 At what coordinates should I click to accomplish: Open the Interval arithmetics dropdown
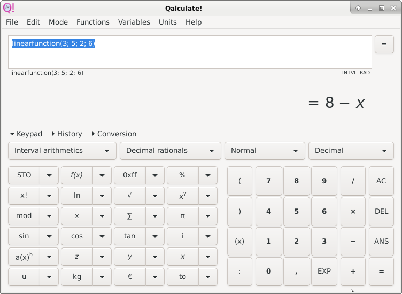(62, 151)
